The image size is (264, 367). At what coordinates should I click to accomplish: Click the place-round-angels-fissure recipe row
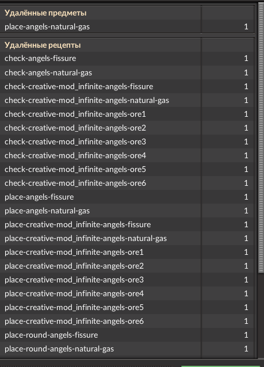pyautogui.click(x=127, y=335)
